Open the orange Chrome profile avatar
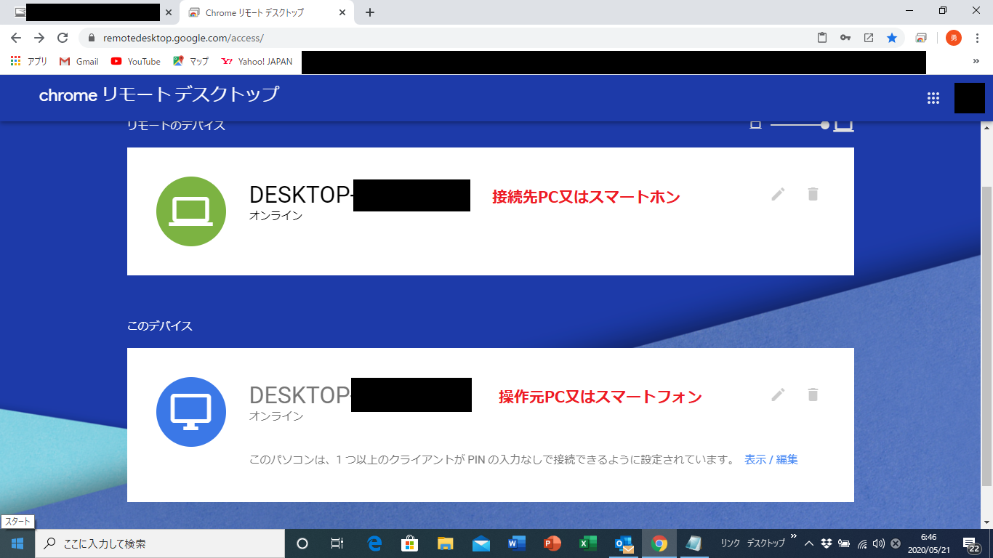 pyautogui.click(x=953, y=38)
